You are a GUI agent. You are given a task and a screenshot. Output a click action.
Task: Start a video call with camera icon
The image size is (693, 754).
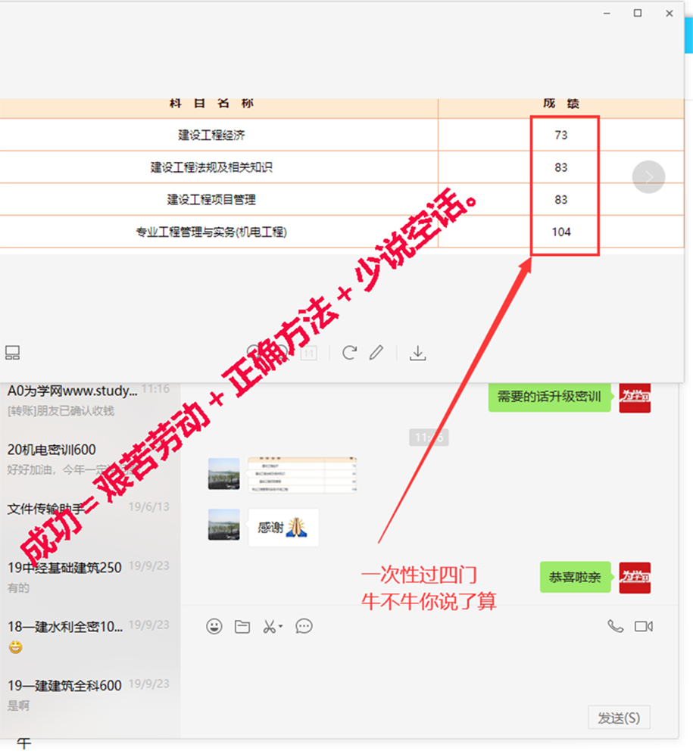[x=644, y=626]
